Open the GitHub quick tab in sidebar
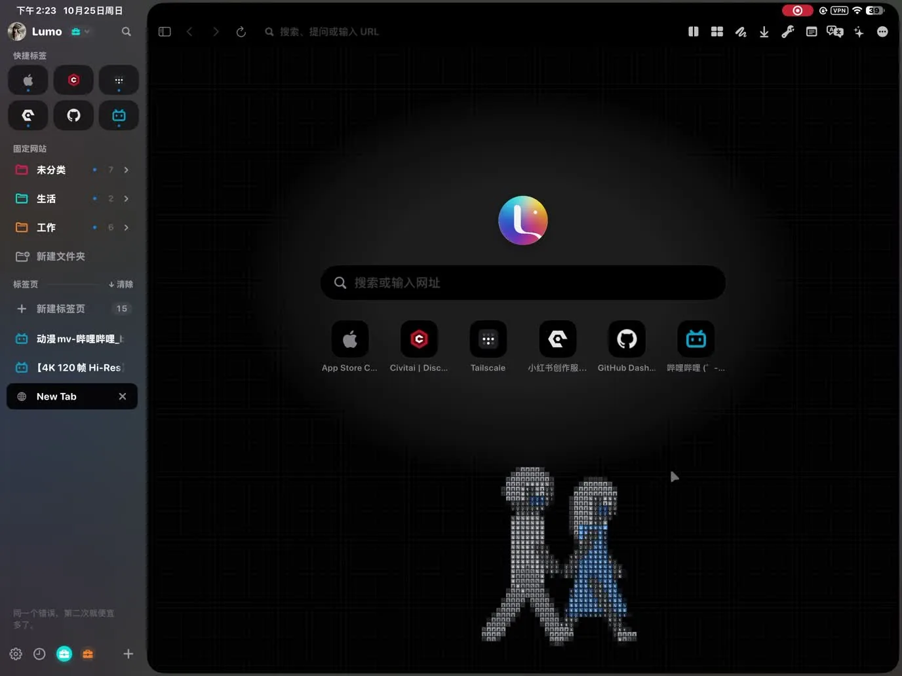 [73, 115]
